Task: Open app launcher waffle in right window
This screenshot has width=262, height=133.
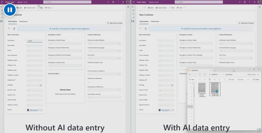Action: [x=133, y=2]
